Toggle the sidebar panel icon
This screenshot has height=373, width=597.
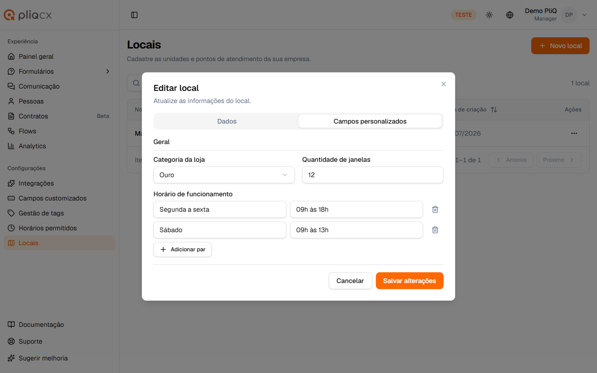[x=134, y=15]
